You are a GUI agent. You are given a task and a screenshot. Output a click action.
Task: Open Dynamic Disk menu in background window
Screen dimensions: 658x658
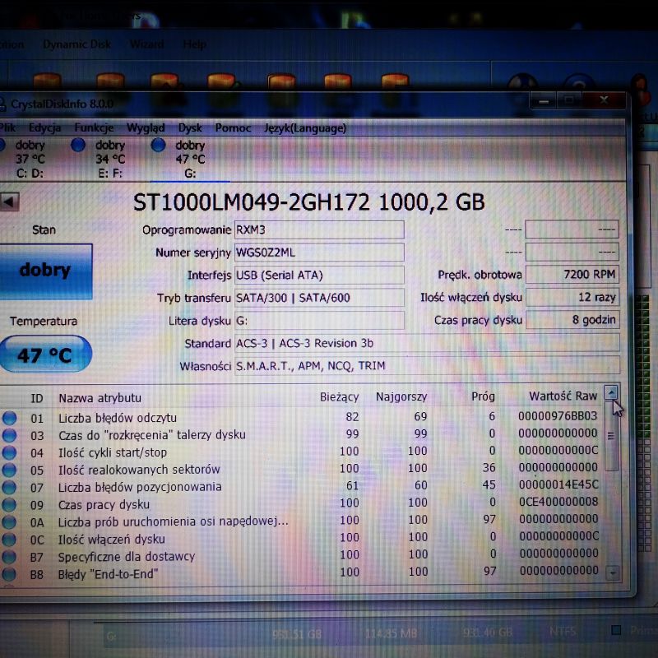[76, 44]
